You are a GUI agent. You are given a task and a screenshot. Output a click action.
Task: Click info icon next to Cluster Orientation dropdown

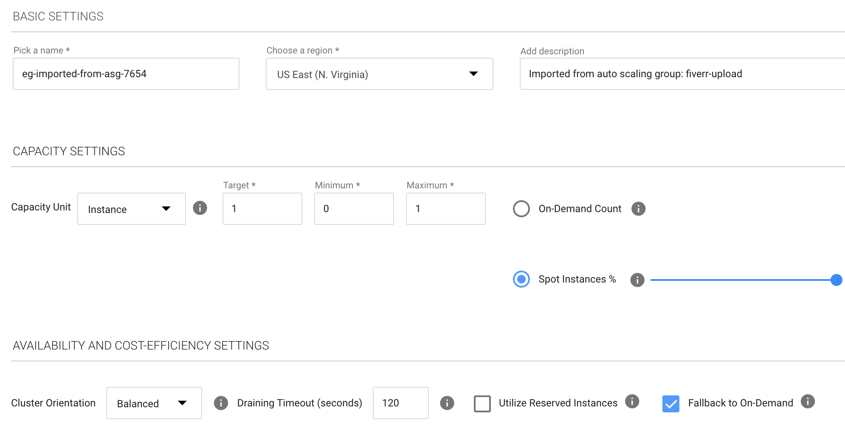221,403
